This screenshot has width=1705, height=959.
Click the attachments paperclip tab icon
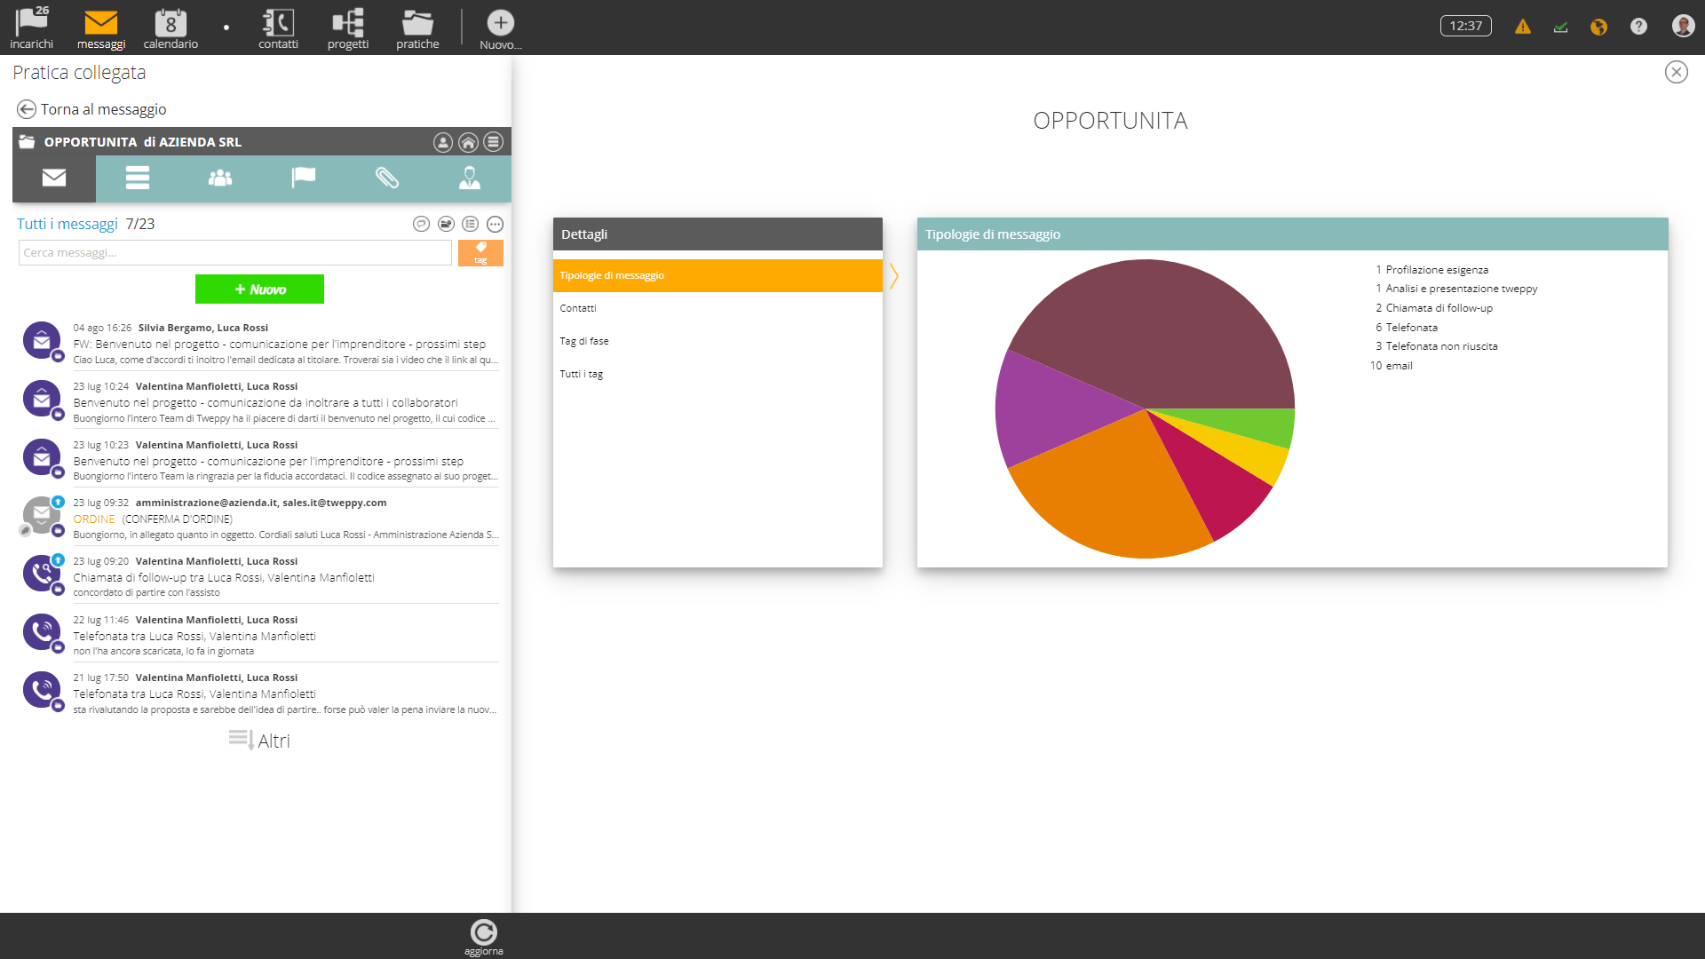386,178
